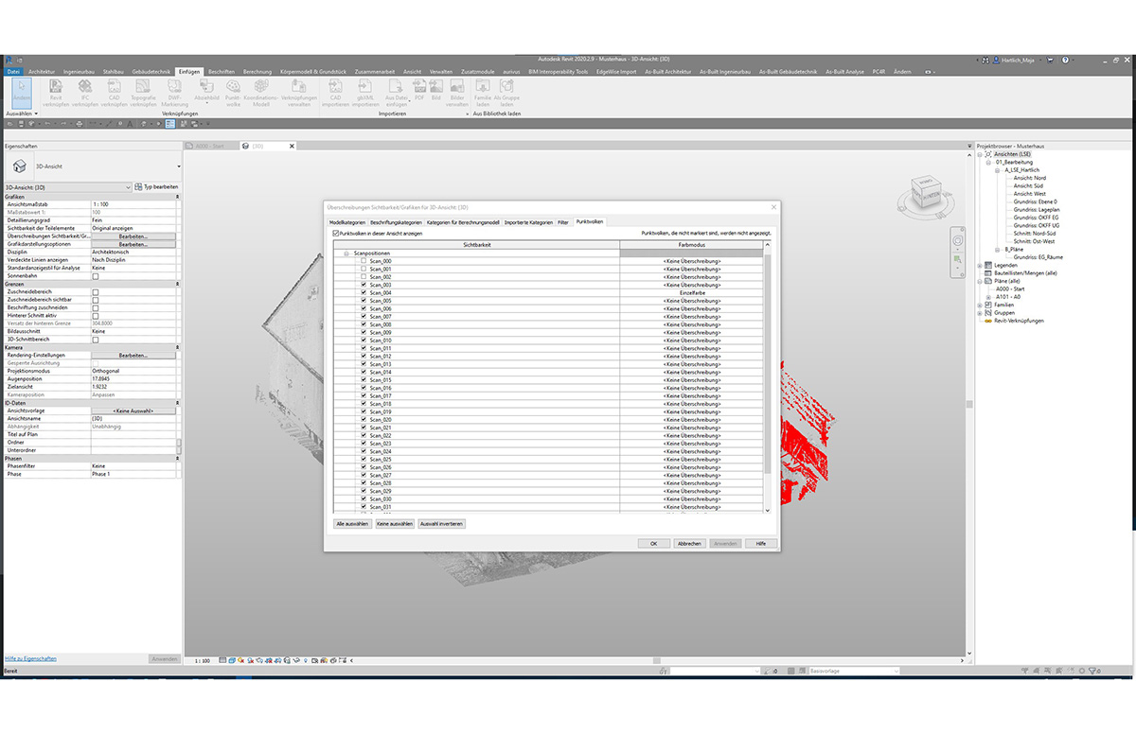Open the Einfügen ribbon tab
1136x734 pixels.
tap(189, 70)
